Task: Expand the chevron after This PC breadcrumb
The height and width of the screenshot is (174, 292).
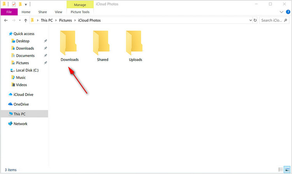Action: 56,20
